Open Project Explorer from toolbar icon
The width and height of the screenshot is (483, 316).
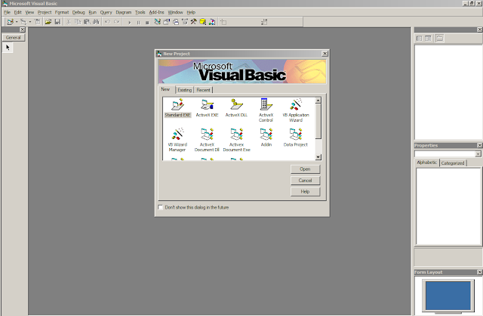158,22
